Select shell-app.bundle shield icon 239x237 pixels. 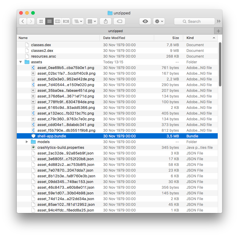(33, 136)
